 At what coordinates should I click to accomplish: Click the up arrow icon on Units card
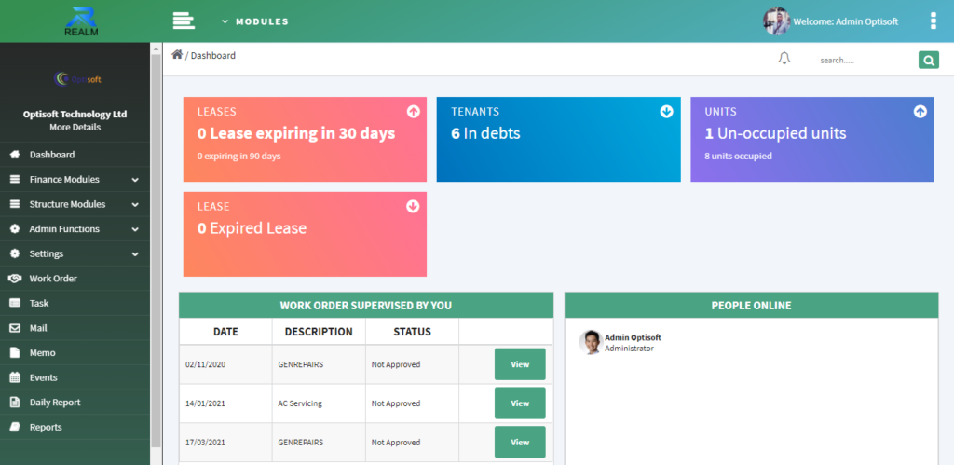920,112
